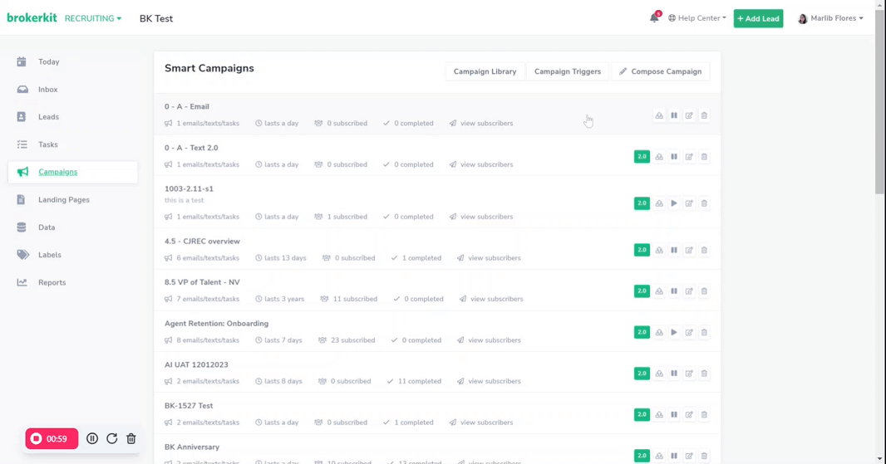Delete the BK-1527 Test campaign
This screenshot has width=886, height=464.
pos(704,415)
